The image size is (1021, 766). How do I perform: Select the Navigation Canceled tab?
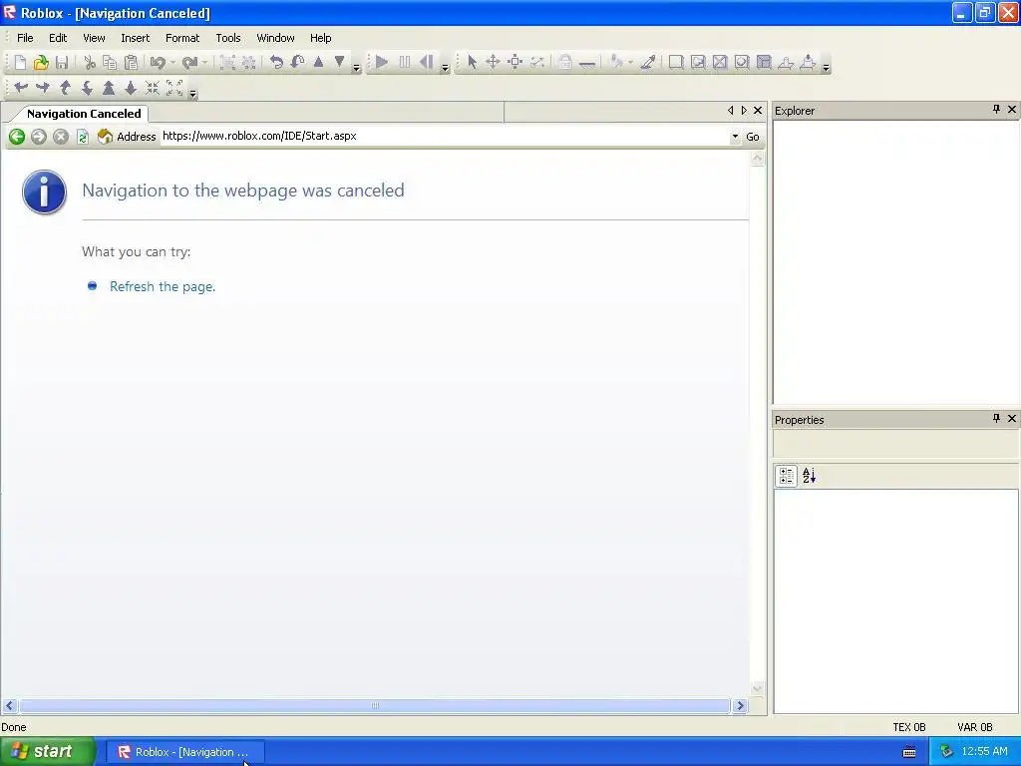tap(84, 114)
